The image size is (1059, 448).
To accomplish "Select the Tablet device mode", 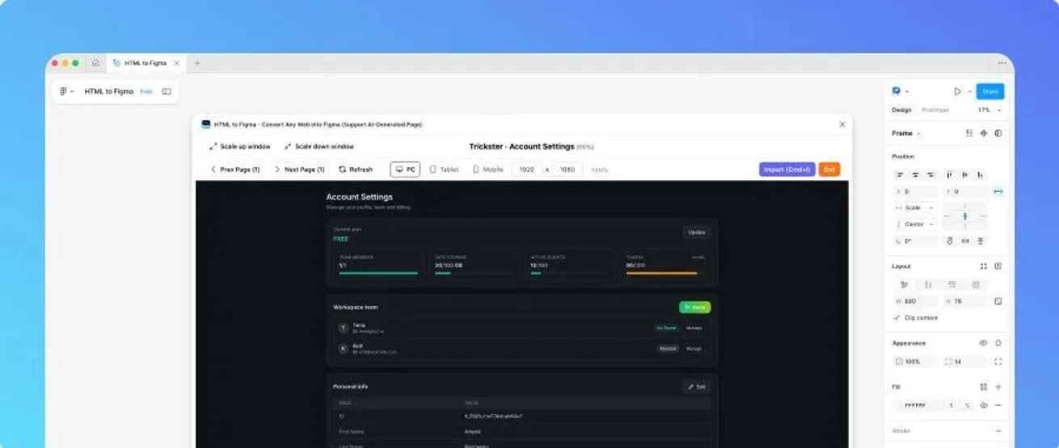I will [444, 170].
